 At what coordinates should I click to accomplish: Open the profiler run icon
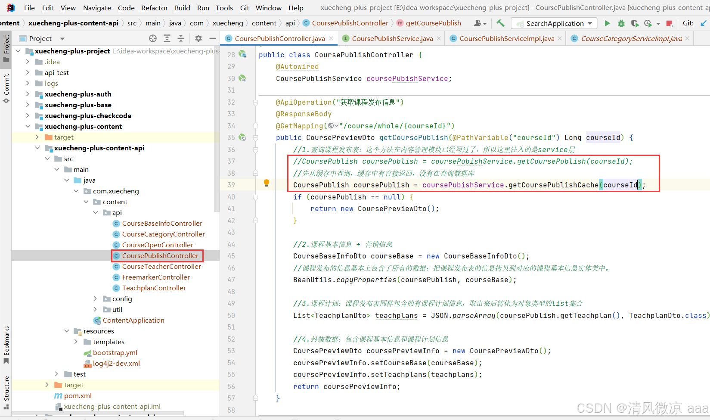pyautogui.click(x=648, y=23)
